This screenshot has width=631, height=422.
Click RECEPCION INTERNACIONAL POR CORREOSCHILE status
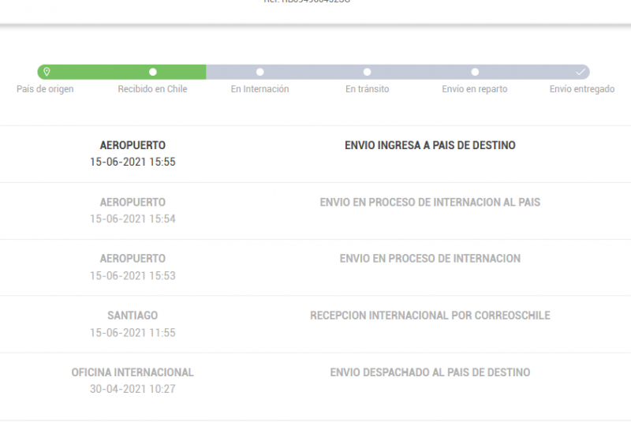click(x=430, y=316)
